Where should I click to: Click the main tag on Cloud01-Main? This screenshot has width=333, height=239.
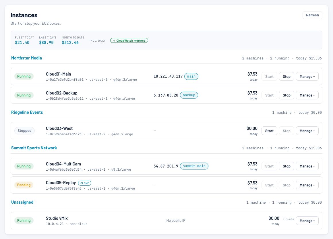(191, 76)
